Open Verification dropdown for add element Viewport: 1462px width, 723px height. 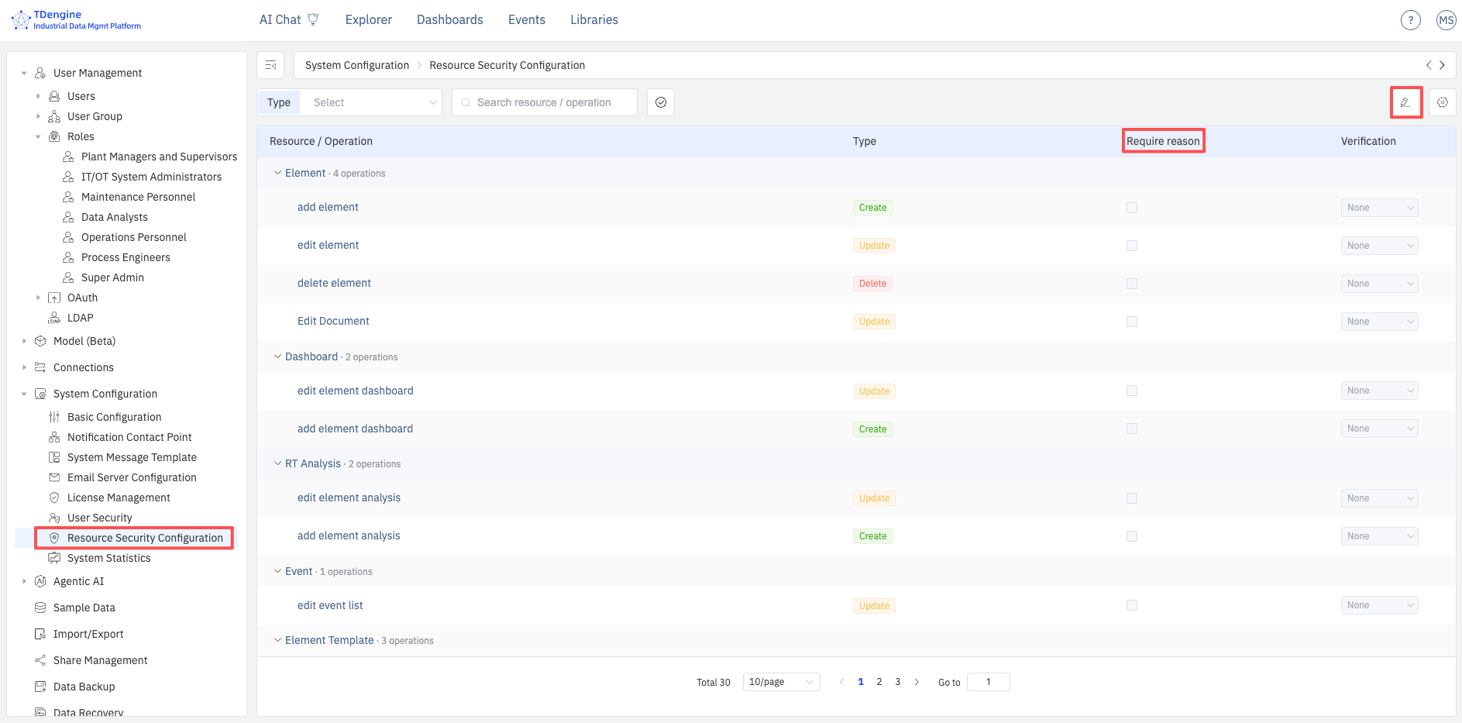[1379, 208]
